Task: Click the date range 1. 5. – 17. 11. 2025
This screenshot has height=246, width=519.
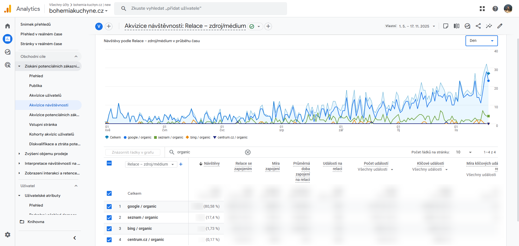Action: click(417, 26)
